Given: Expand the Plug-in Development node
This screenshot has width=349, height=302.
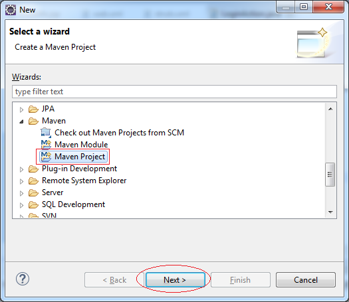Looking at the screenshot, I should click(21, 169).
